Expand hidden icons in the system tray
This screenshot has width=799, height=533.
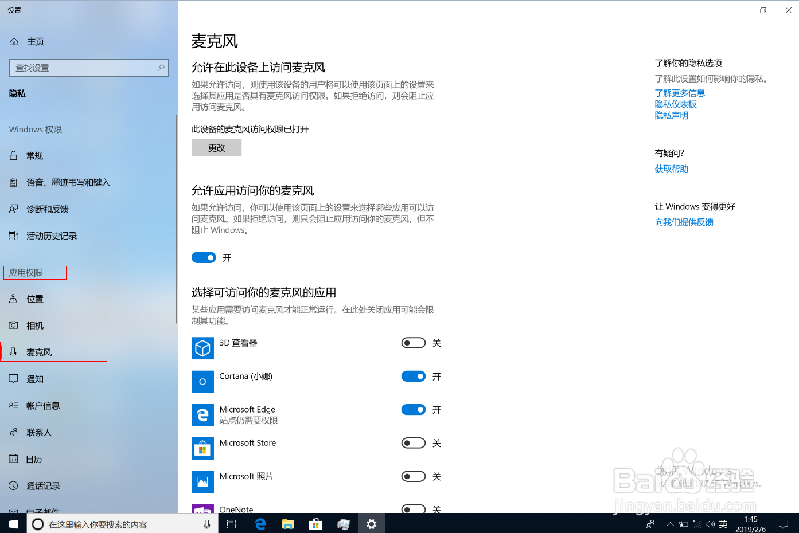click(x=670, y=523)
